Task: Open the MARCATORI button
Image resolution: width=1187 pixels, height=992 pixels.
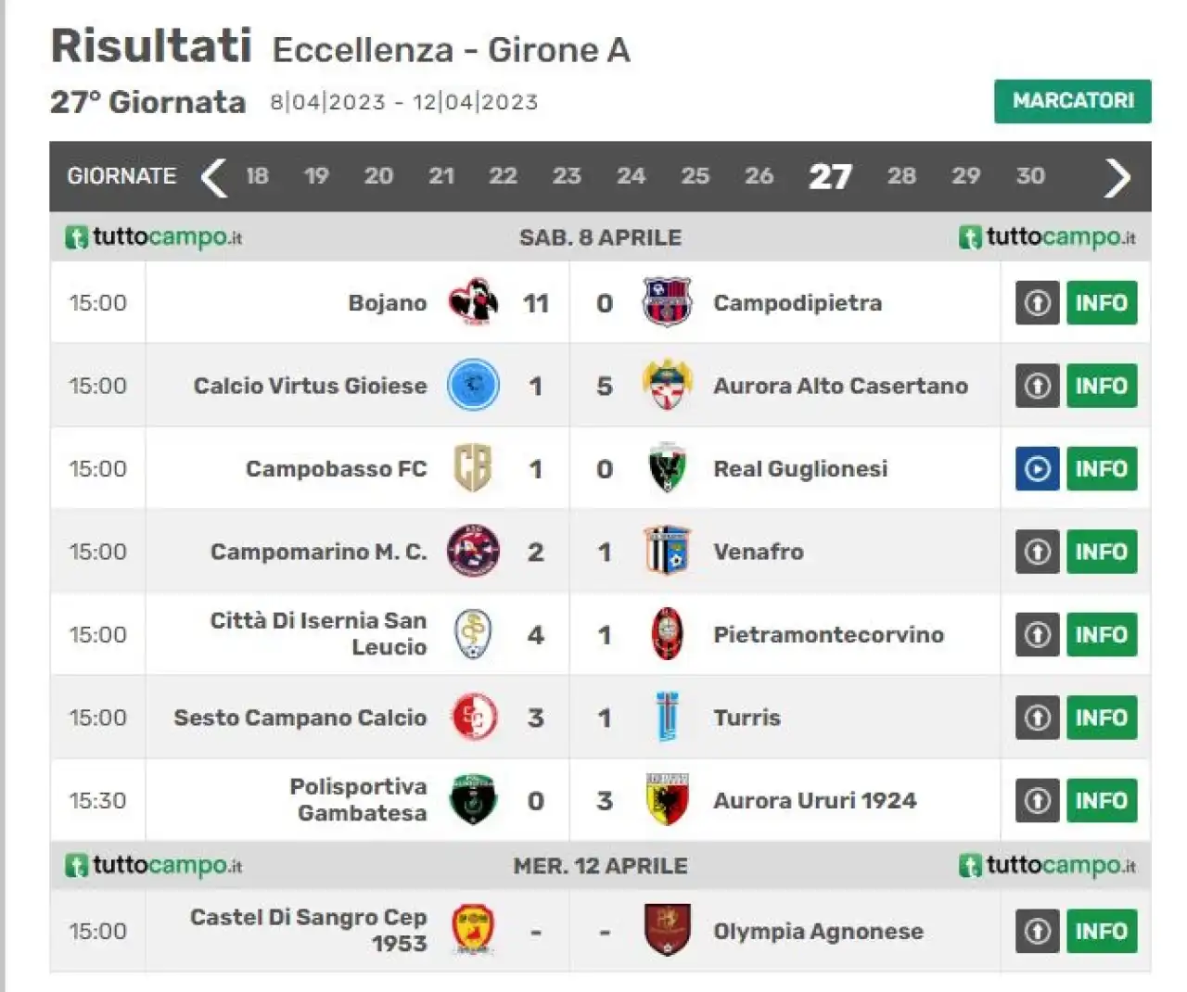Action: pos(1073,101)
